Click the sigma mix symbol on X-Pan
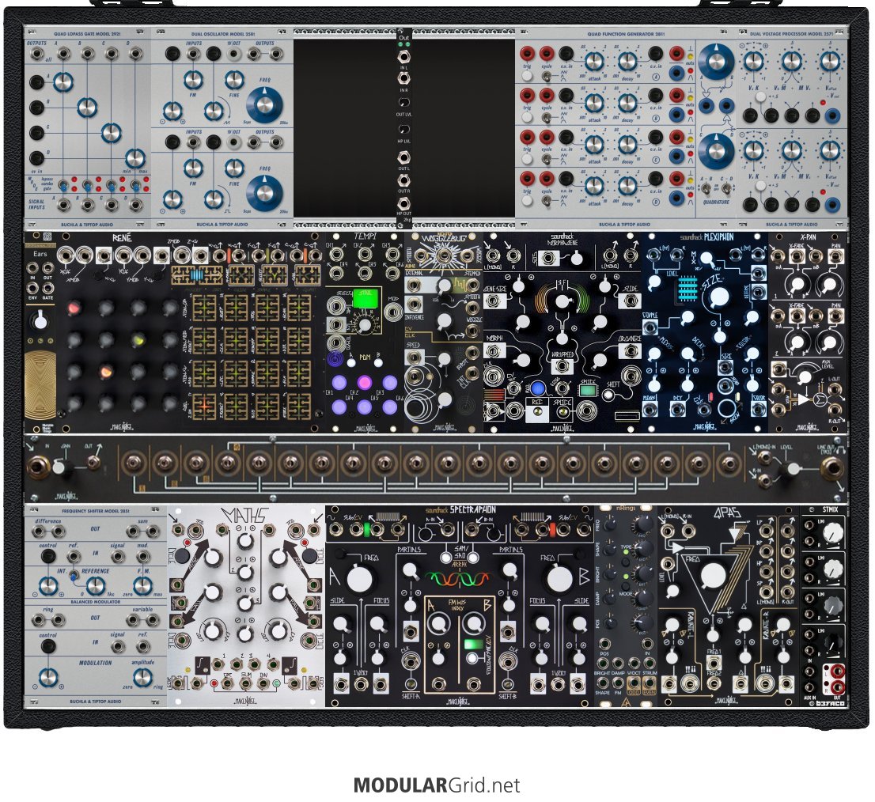Viewport: 875px width, 802px height. [x=819, y=400]
